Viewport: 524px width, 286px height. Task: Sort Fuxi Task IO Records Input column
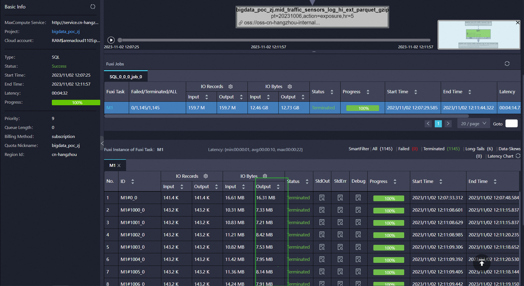tap(207, 97)
